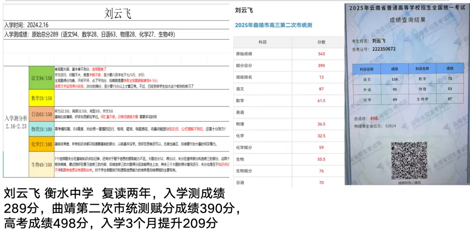Click the 2025年云南省普通高等学校招生全国统一考试 title
The height and width of the screenshot is (235, 470).
point(407,7)
